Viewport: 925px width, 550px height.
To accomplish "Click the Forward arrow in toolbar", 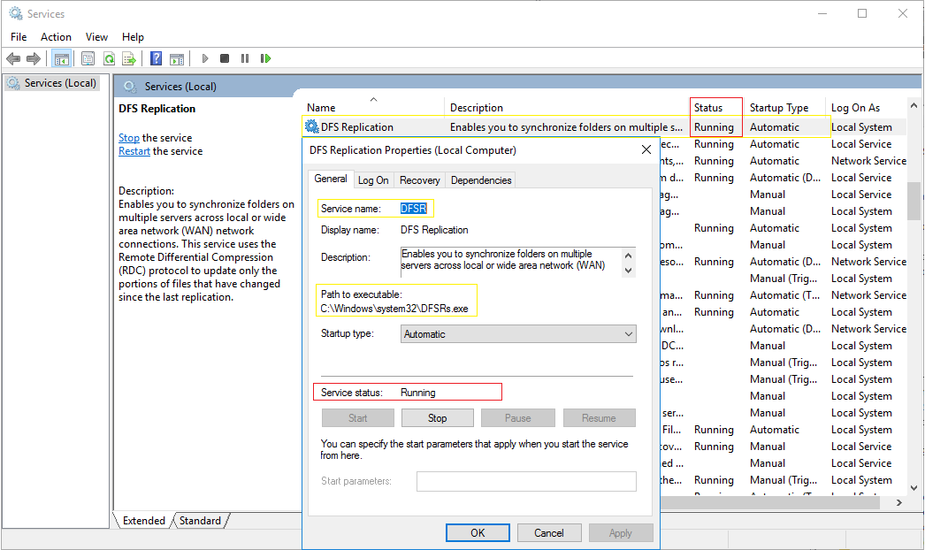I will 34,58.
